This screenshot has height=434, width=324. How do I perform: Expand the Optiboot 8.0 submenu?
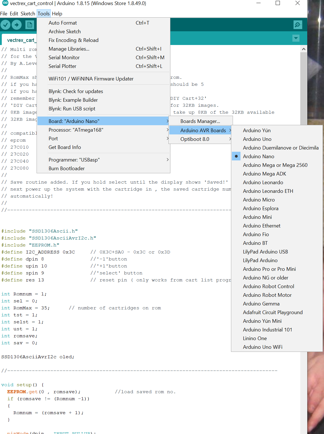[201, 139]
